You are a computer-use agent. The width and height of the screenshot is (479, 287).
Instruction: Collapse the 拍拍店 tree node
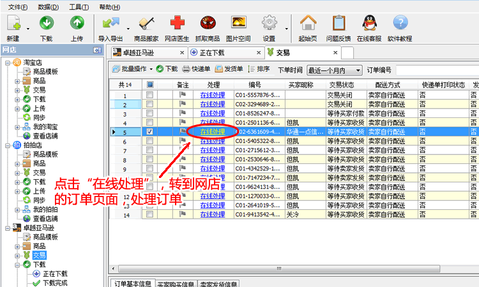(8, 145)
